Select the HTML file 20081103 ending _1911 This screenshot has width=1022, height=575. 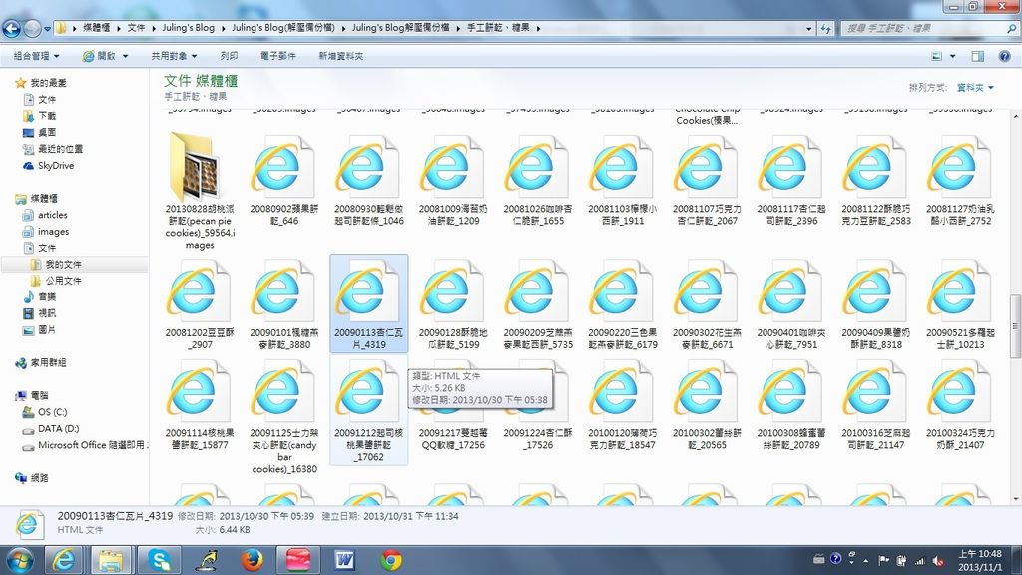coord(623,182)
